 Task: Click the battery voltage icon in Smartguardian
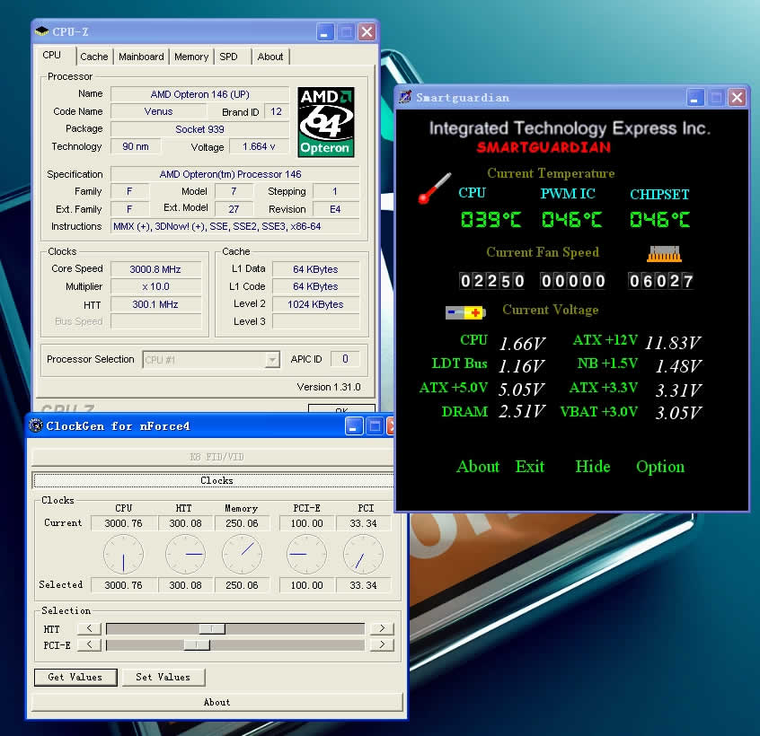[x=465, y=312]
